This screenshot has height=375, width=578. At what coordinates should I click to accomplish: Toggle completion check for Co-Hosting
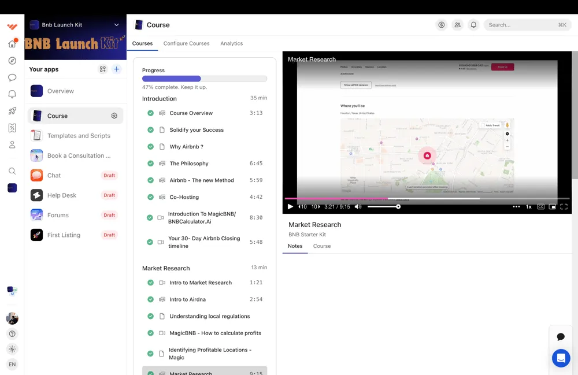click(x=150, y=197)
